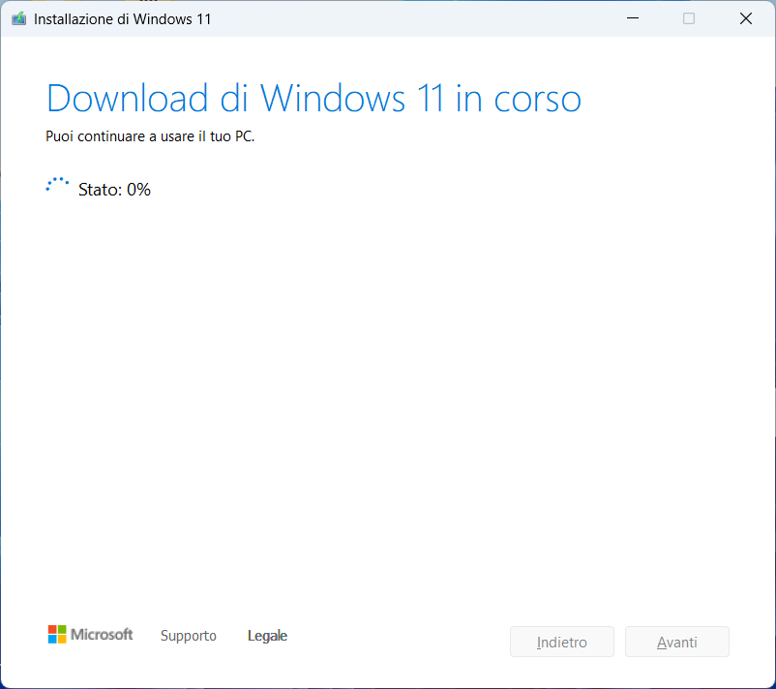Click the Microsoft wordmark text
The height and width of the screenshot is (689, 776).
click(x=103, y=635)
